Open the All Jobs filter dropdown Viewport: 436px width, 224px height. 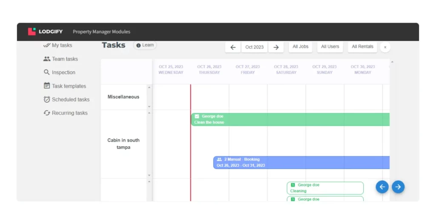tap(300, 47)
